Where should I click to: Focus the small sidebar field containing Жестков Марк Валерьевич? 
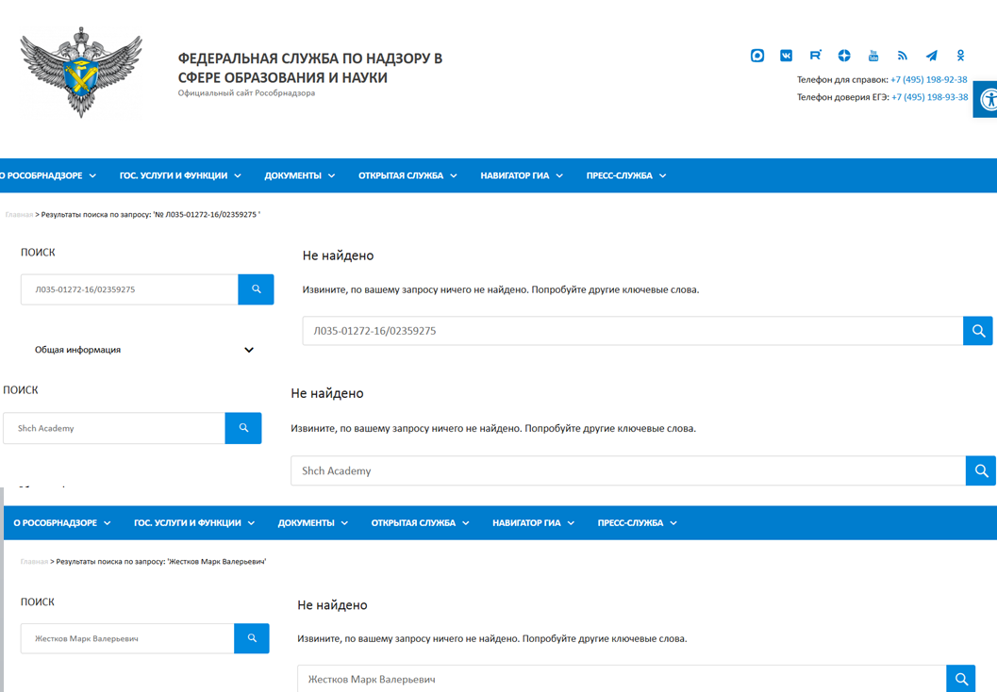point(127,638)
